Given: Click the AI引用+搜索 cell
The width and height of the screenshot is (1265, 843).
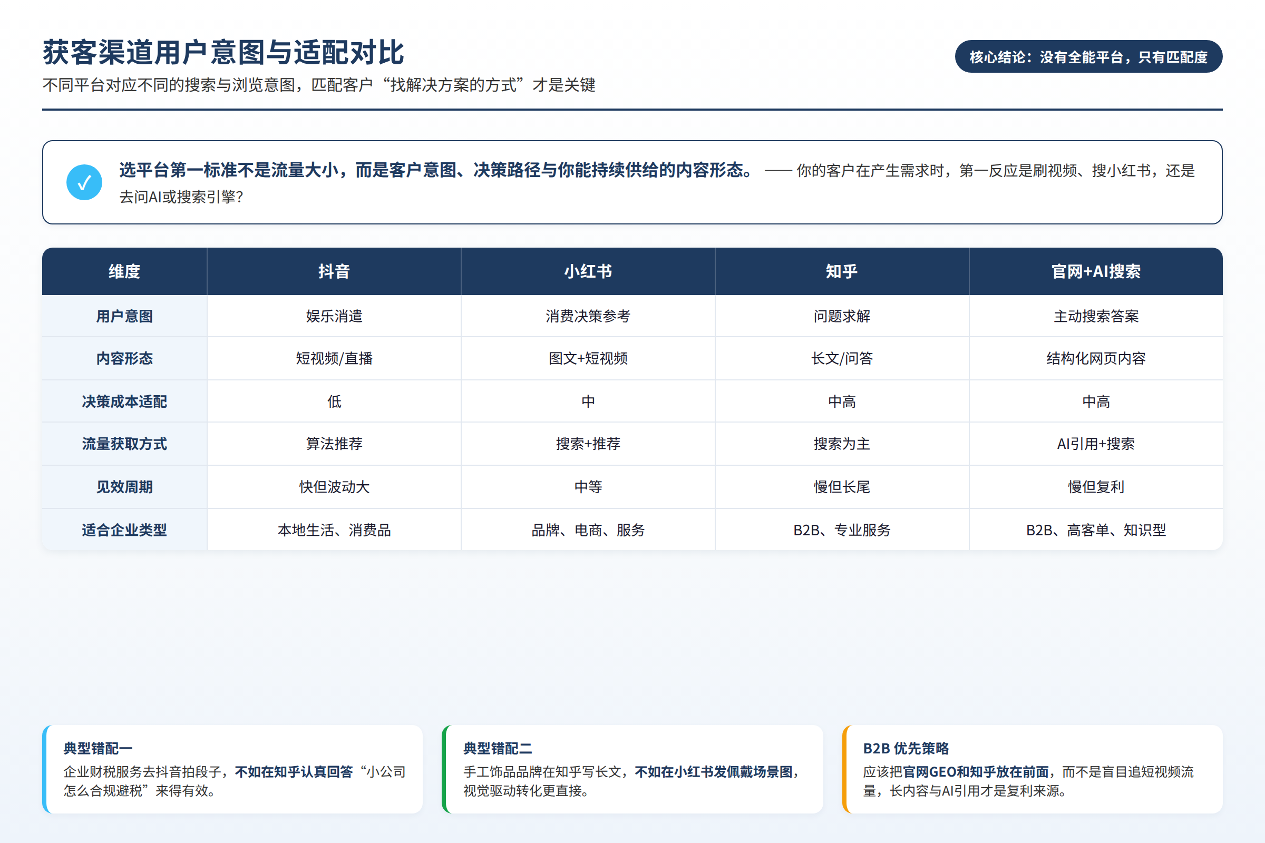Looking at the screenshot, I should [x=1096, y=444].
